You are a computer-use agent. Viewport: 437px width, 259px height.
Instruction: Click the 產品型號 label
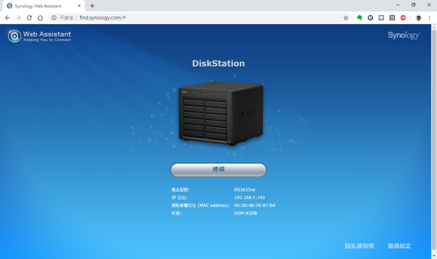pyautogui.click(x=181, y=190)
